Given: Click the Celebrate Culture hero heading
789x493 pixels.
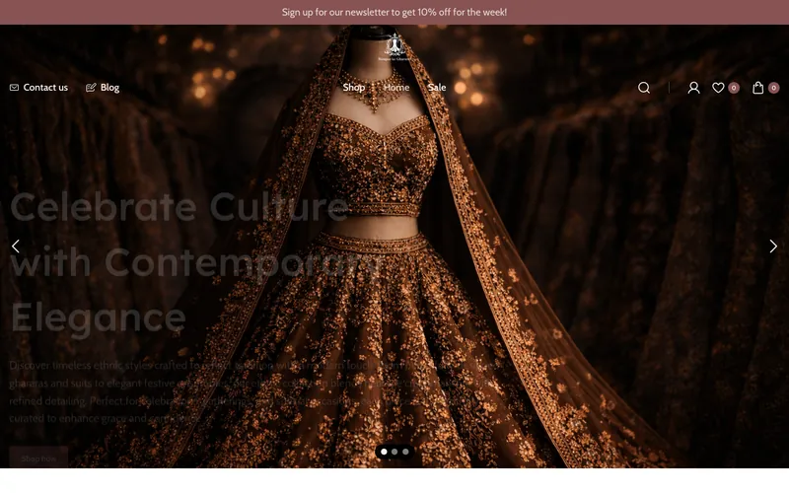Looking at the screenshot, I should point(195,262).
